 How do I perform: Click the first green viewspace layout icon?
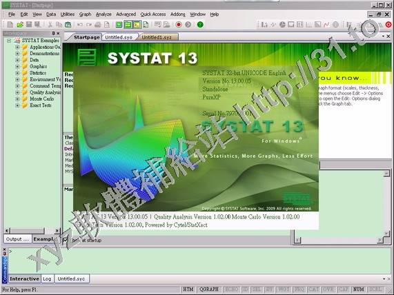[x=119, y=25]
